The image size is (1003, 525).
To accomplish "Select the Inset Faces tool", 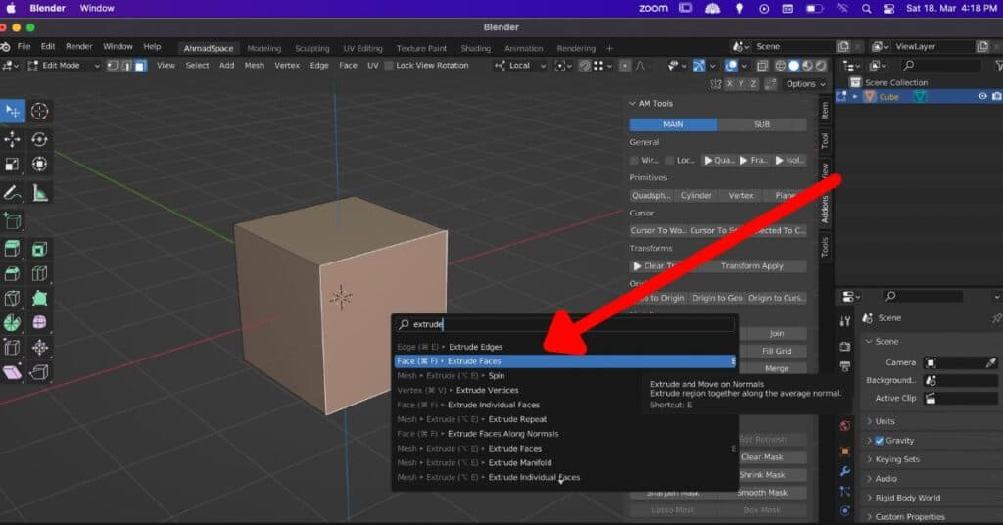I will coord(39,250).
